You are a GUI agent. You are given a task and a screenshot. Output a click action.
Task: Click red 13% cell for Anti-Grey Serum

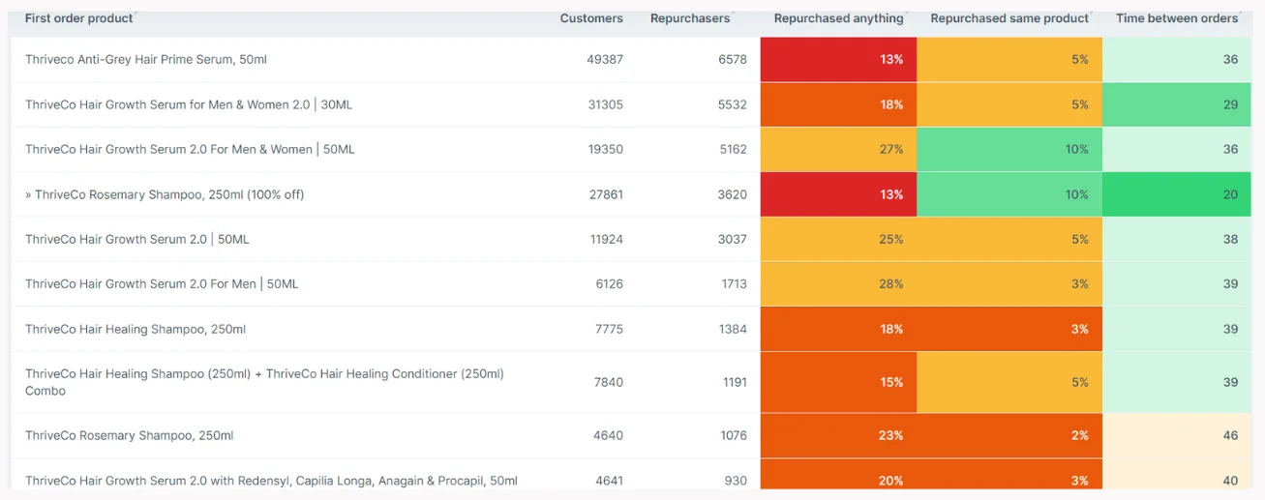click(838, 60)
